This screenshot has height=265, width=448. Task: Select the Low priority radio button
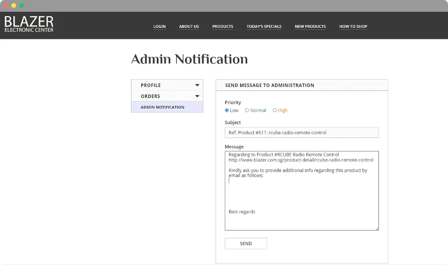pyautogui.click(x=227, y=110)
